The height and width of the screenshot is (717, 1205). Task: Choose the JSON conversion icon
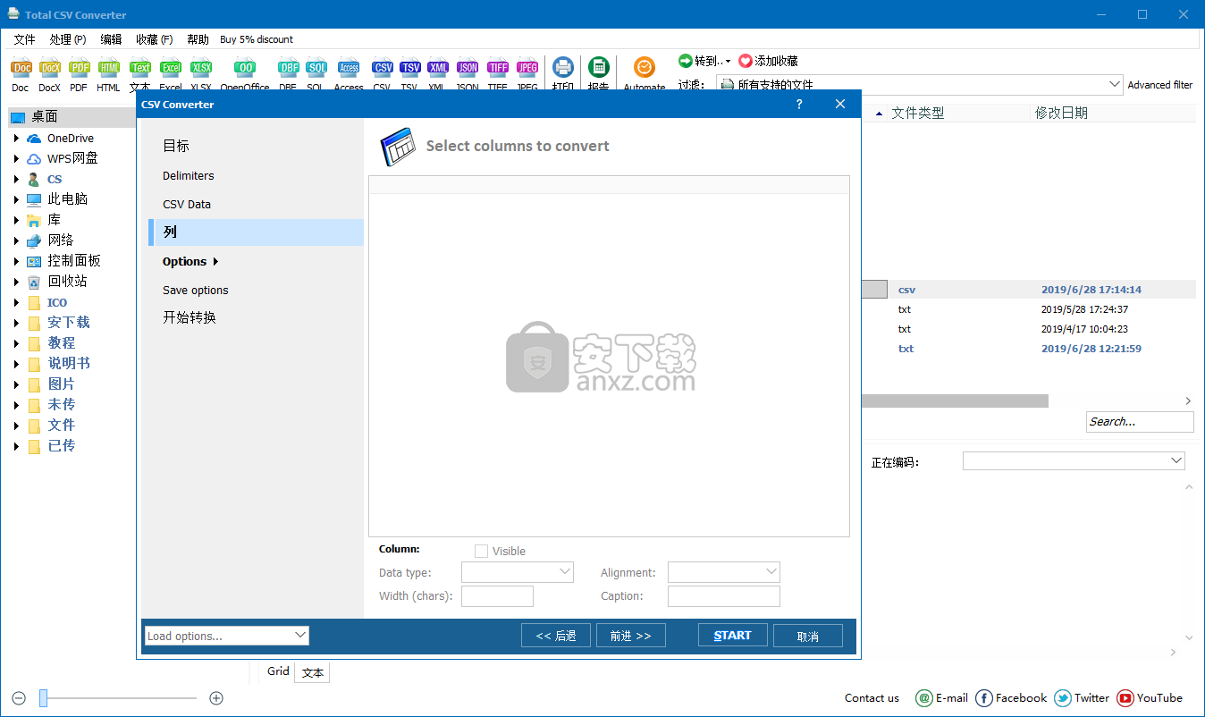[468, 68]
